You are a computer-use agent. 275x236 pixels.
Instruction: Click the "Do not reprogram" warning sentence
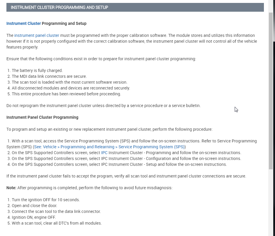point(103,106)
